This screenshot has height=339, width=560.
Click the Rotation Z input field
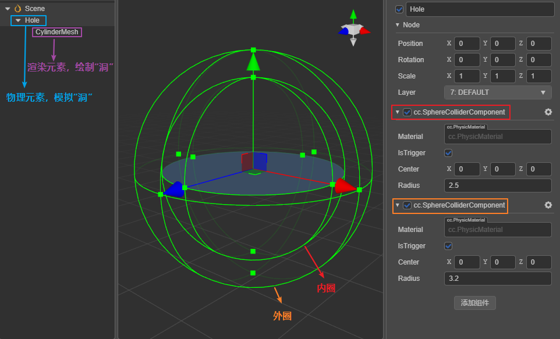tap(539, 59)
